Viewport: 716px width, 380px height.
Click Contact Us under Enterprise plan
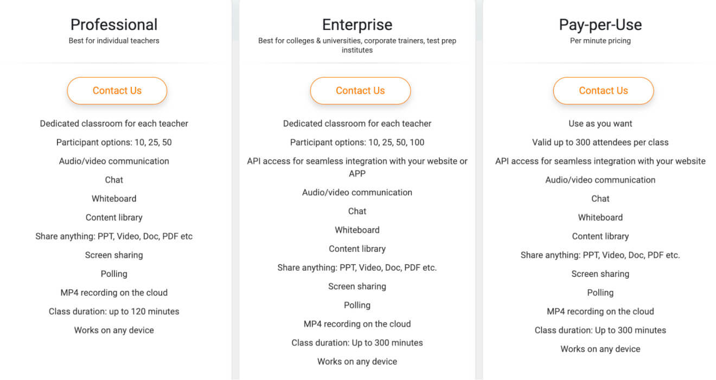[x=360, y=91]
